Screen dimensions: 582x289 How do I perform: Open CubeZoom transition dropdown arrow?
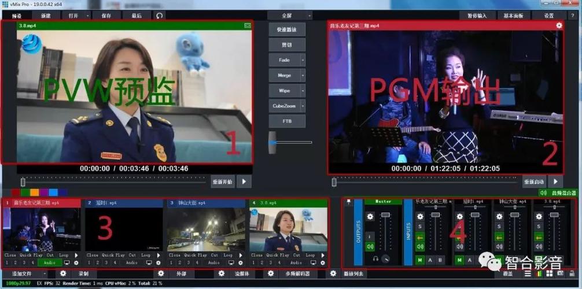pos(303,106)
